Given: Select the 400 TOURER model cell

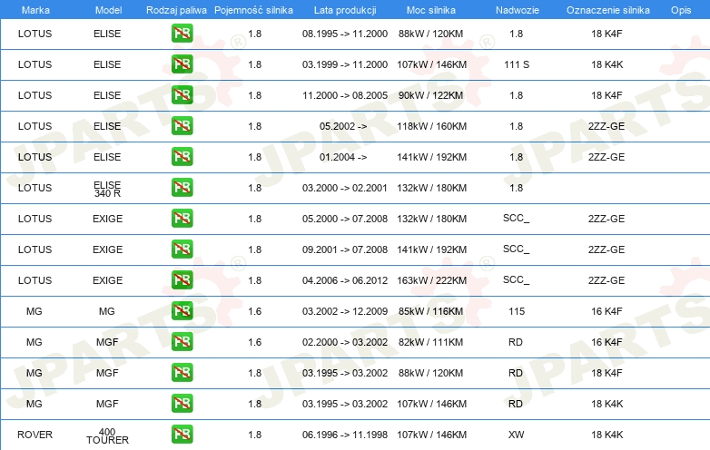Looking at the screenshot, I should point(107,436).
